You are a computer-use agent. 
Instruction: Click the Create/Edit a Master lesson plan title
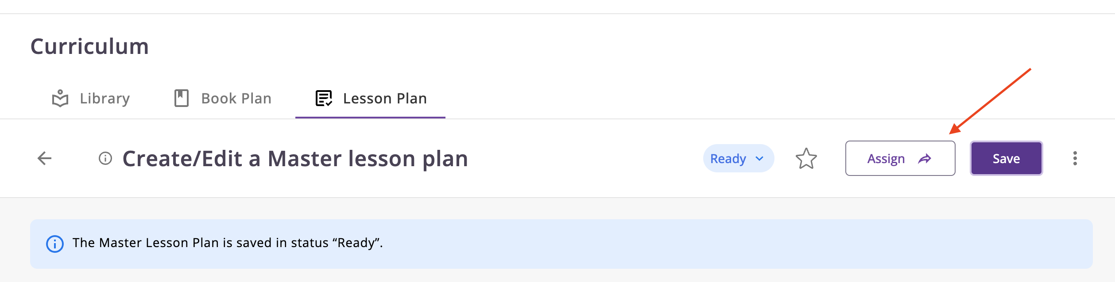coord(295,159)
